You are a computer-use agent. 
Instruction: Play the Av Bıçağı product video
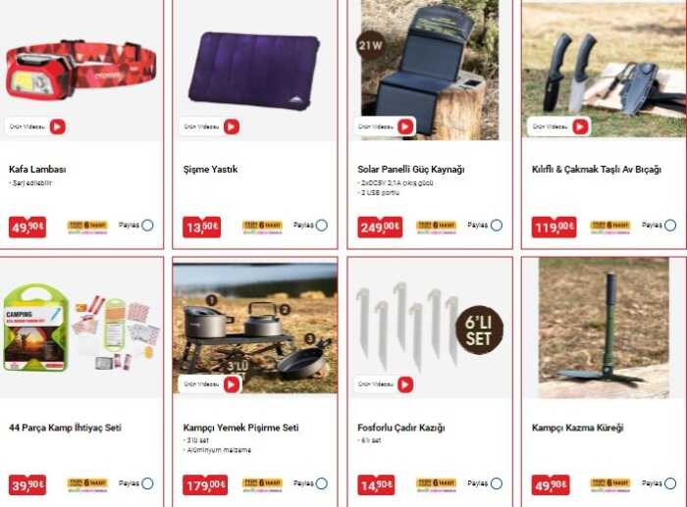[580, 127]
